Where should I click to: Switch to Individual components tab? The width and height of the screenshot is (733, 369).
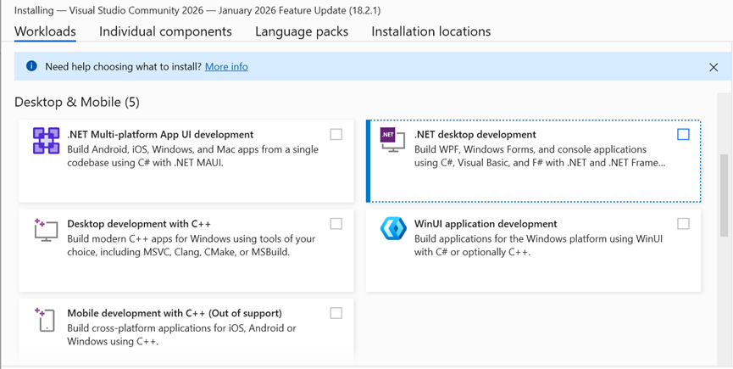click(165, 31)
